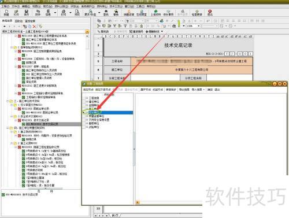The image size is (289, 218).
Task: Click the 新建 (New) toolbar icon
Action: [6, 13]
